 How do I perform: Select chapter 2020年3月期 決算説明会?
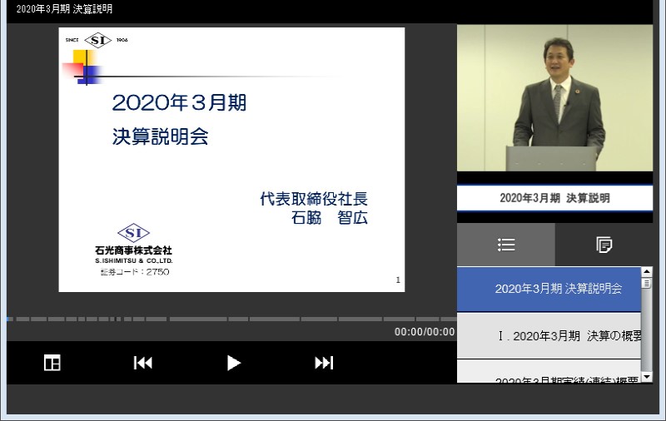549,289
